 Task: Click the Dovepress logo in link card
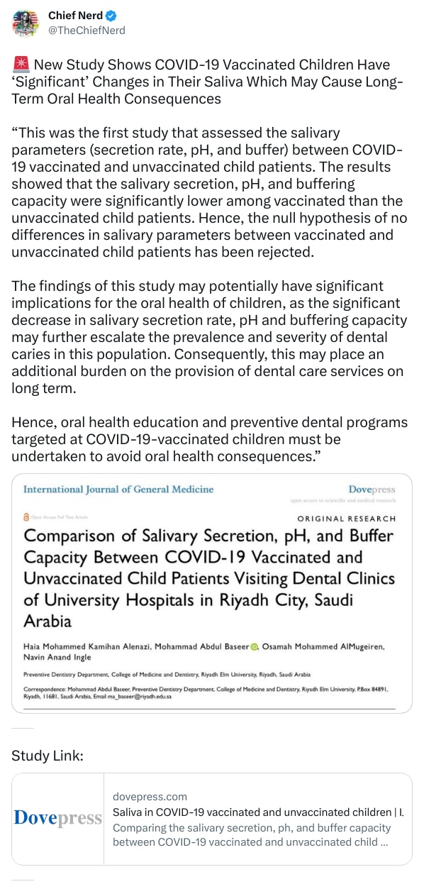[58, 819]
